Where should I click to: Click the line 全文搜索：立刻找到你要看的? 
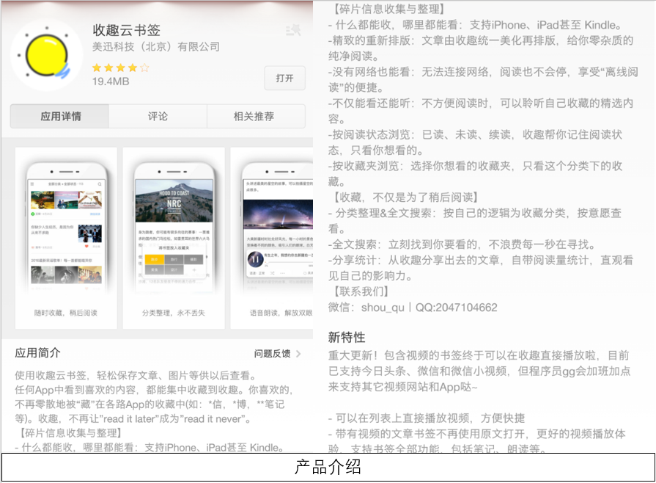[x=462, y=244]
